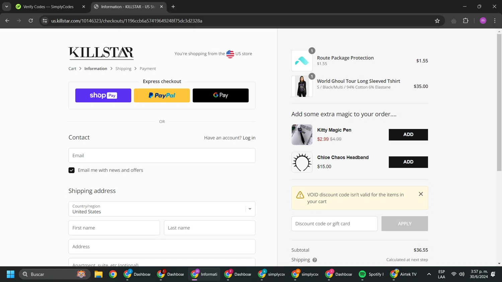View site information icon in address bar
502x282 pixels.
45,21
